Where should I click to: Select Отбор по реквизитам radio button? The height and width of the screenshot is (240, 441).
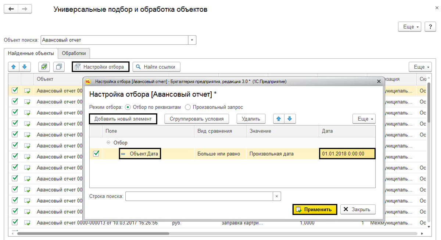128,107
